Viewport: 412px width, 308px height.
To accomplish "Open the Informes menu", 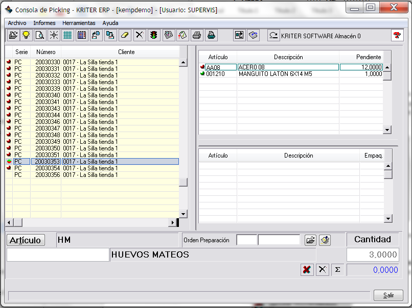I will pyautogui.click(x=44, y=23).
